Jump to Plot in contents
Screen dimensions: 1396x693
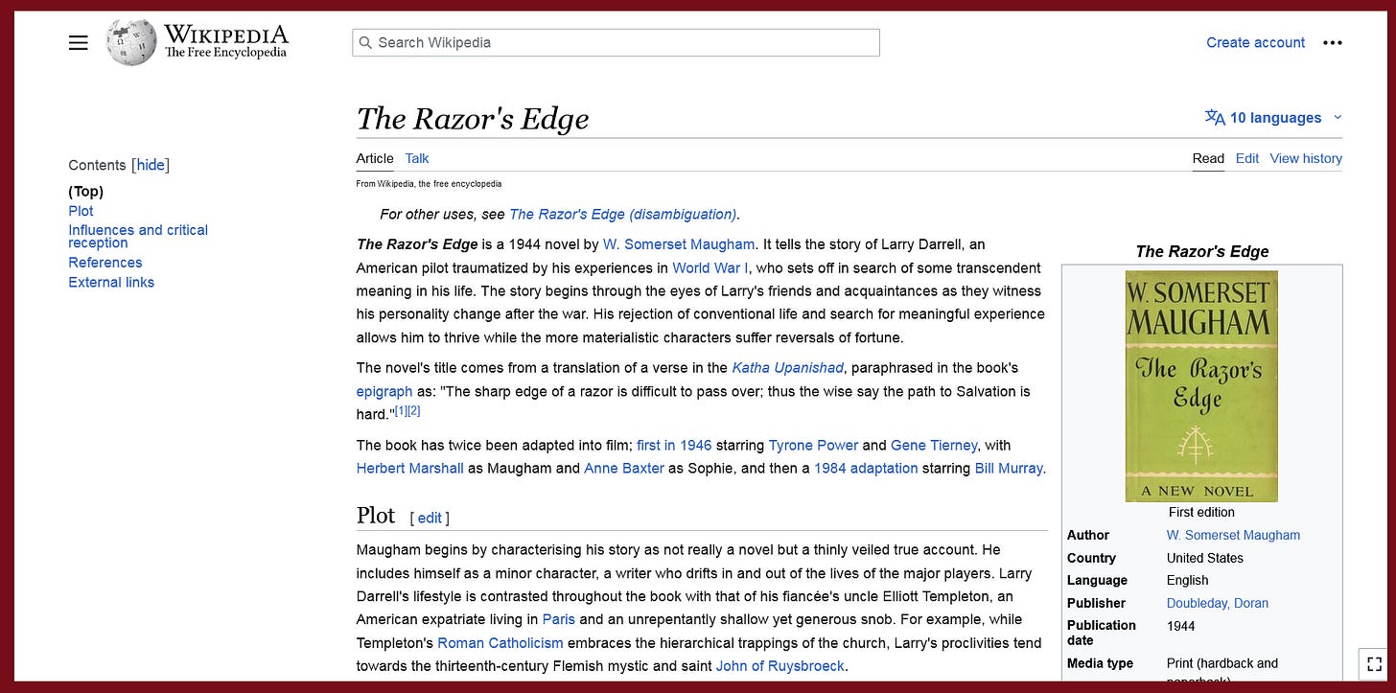[81, 211]
